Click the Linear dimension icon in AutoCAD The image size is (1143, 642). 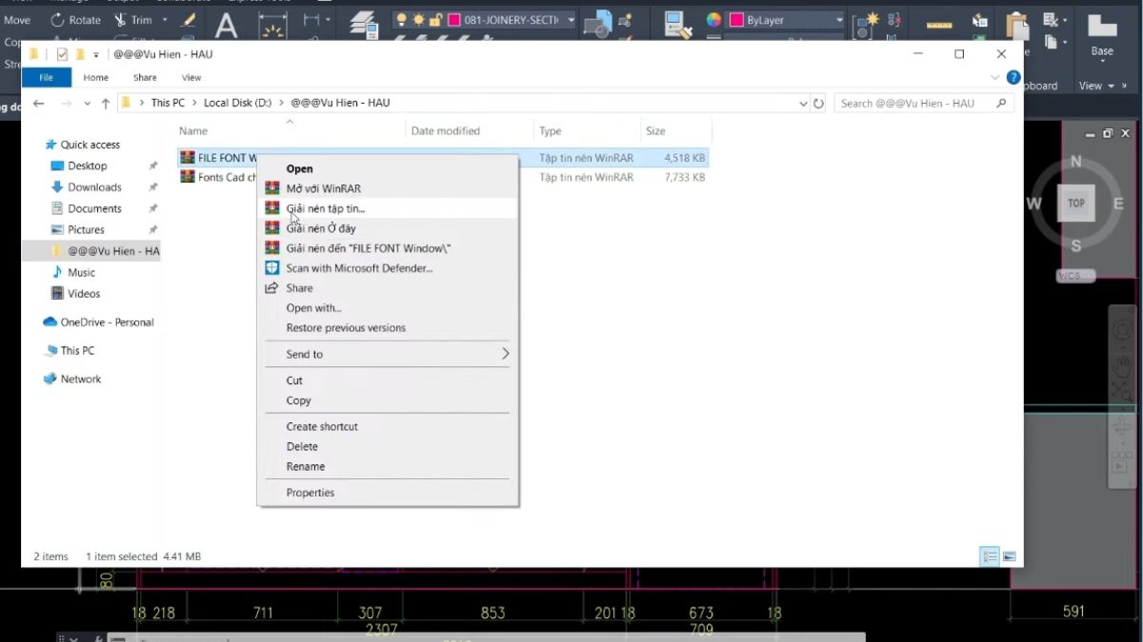tap(311, 19)
